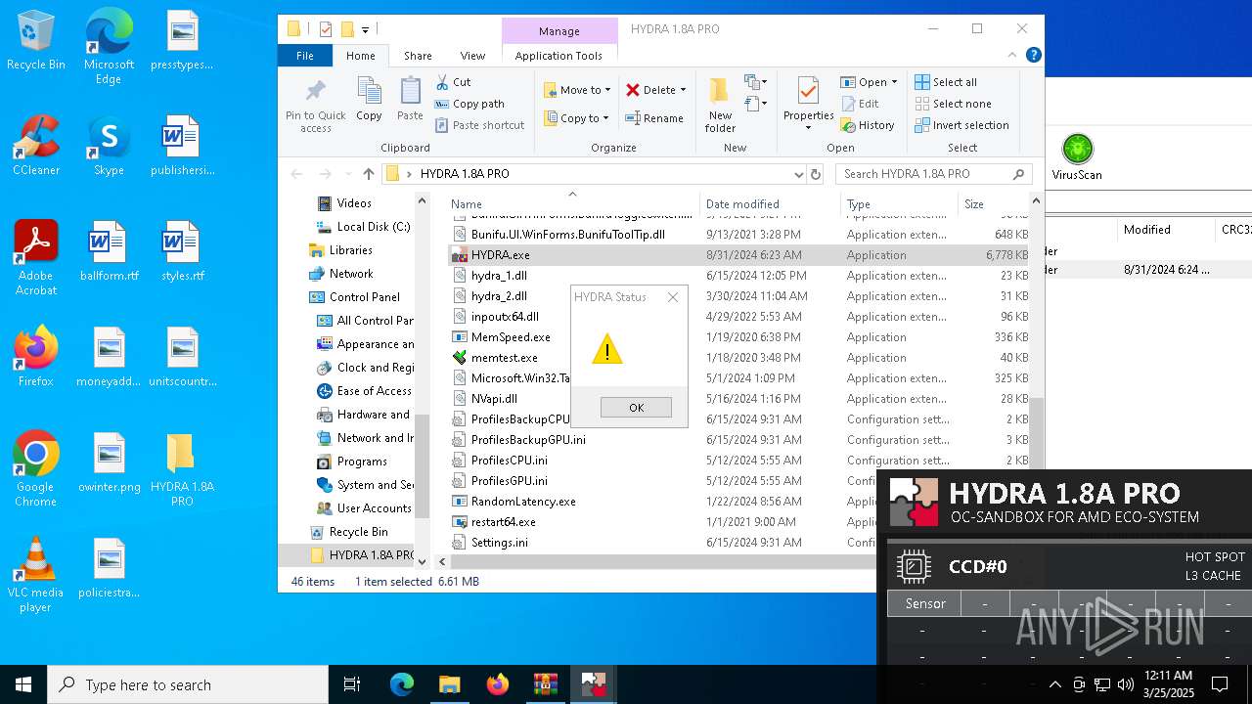Click Paste shortcut in ribbon

click(480, 125)
